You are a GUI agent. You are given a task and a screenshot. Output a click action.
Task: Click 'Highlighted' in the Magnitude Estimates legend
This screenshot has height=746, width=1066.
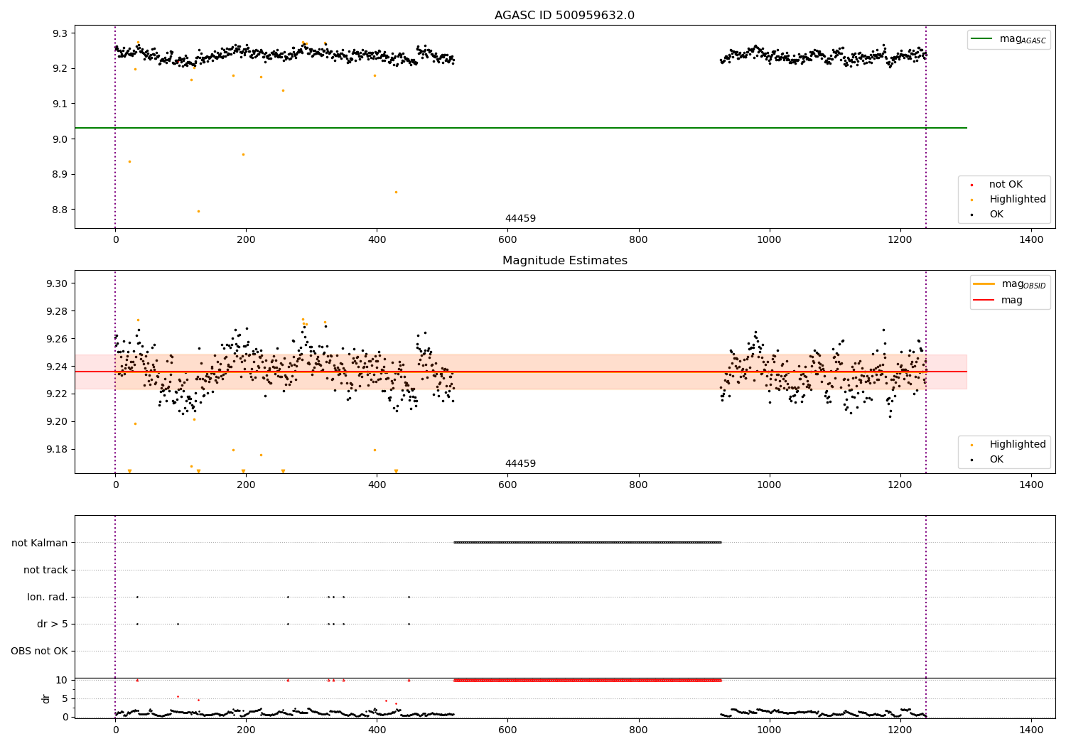[1018, 445]
